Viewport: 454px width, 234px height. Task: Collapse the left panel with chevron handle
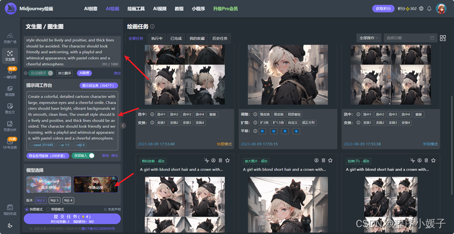[123, 126]
